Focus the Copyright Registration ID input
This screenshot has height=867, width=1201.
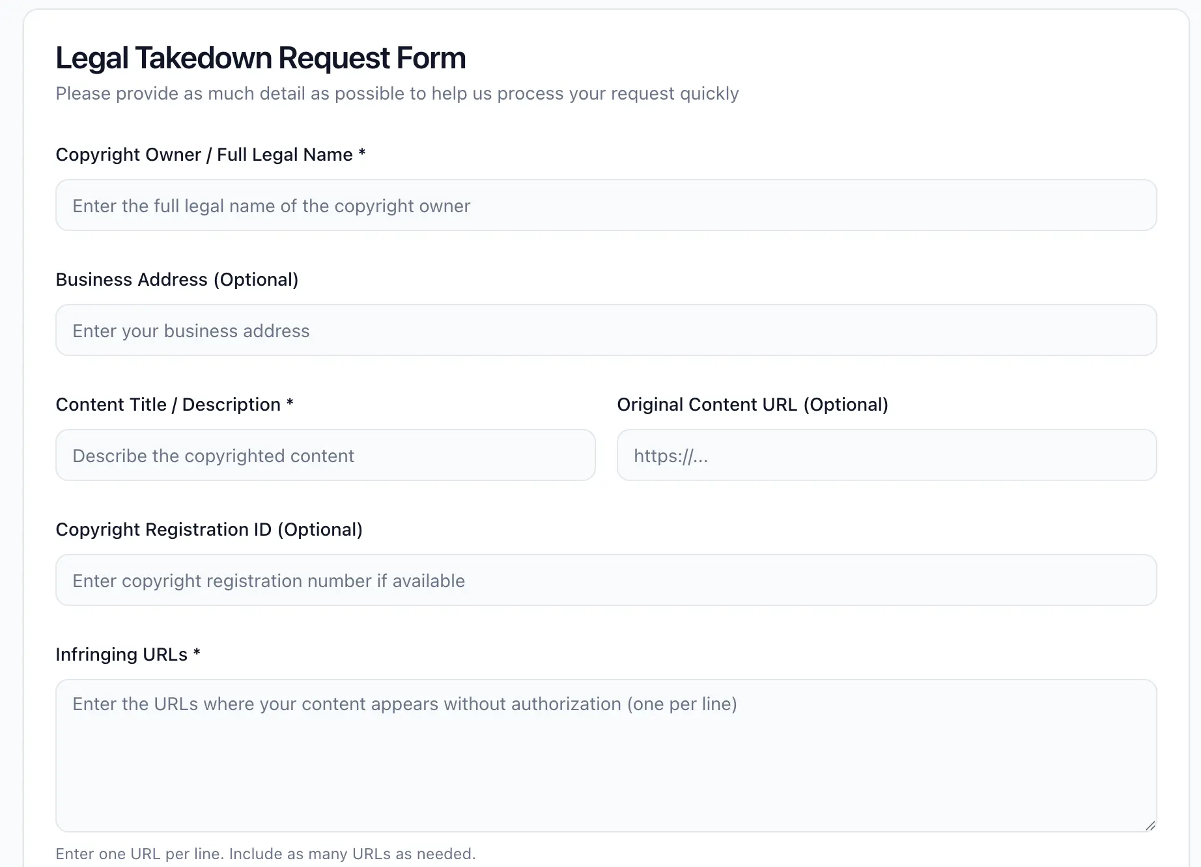(x=606, y=580)
